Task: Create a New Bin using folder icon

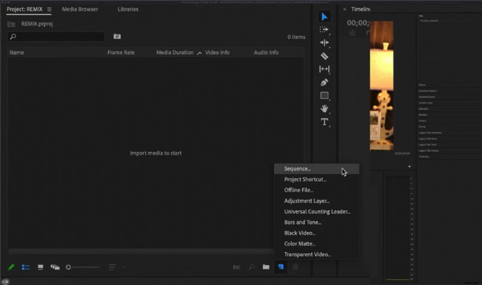Action: coord(266,267)
